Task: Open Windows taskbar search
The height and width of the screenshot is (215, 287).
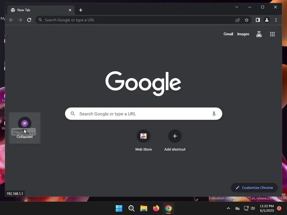Action: pyautogui.click(x=131, y=208)
